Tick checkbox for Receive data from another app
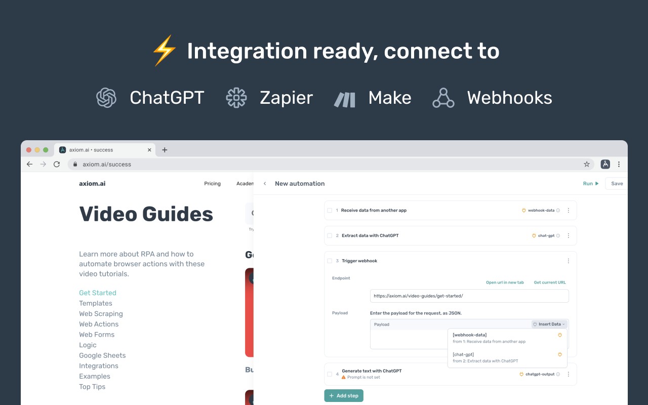 tap(330, 210)
